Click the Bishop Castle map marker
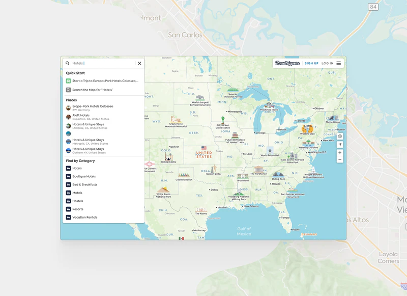Screen dimensions: 407x296 coord(168,157)
